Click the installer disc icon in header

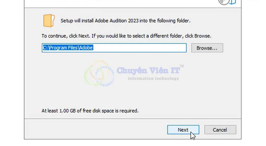coord(224,2)
